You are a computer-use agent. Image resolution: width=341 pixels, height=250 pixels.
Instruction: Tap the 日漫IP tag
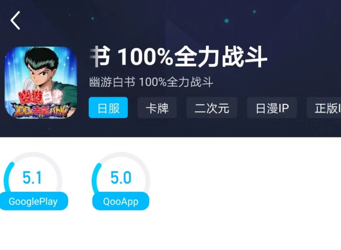tap(272, 108)
